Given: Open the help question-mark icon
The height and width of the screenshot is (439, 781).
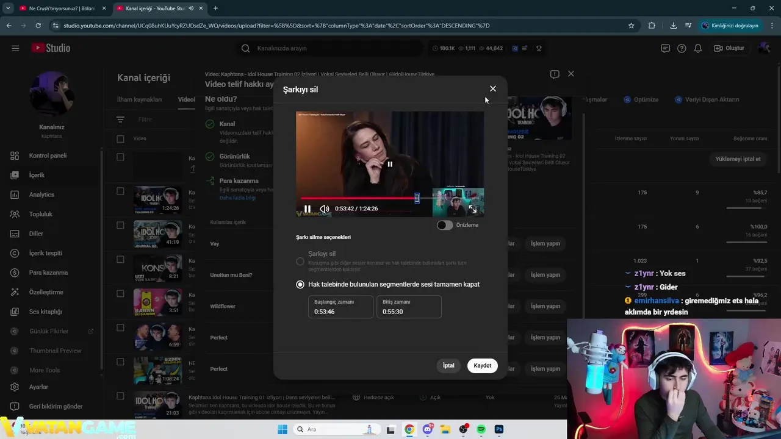Looking at the screenshot, I should tap(682, 48).
